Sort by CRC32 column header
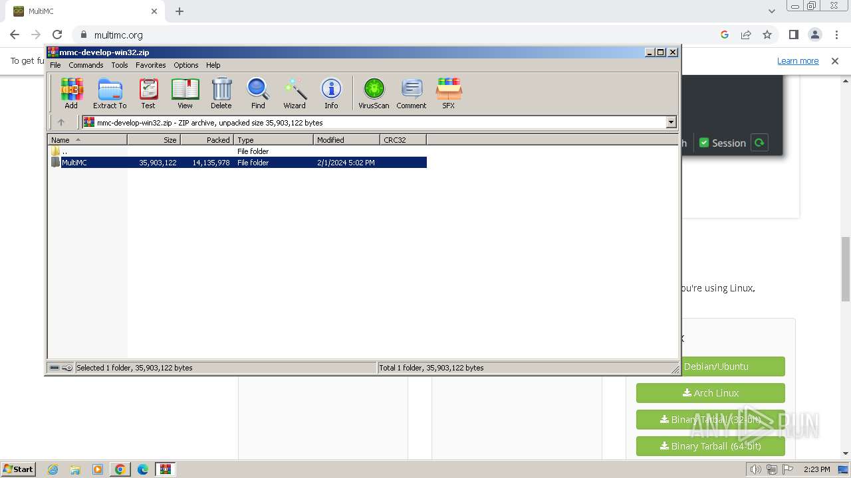The image size is (851, 478). pyautogui.click(x=403, y=139)
